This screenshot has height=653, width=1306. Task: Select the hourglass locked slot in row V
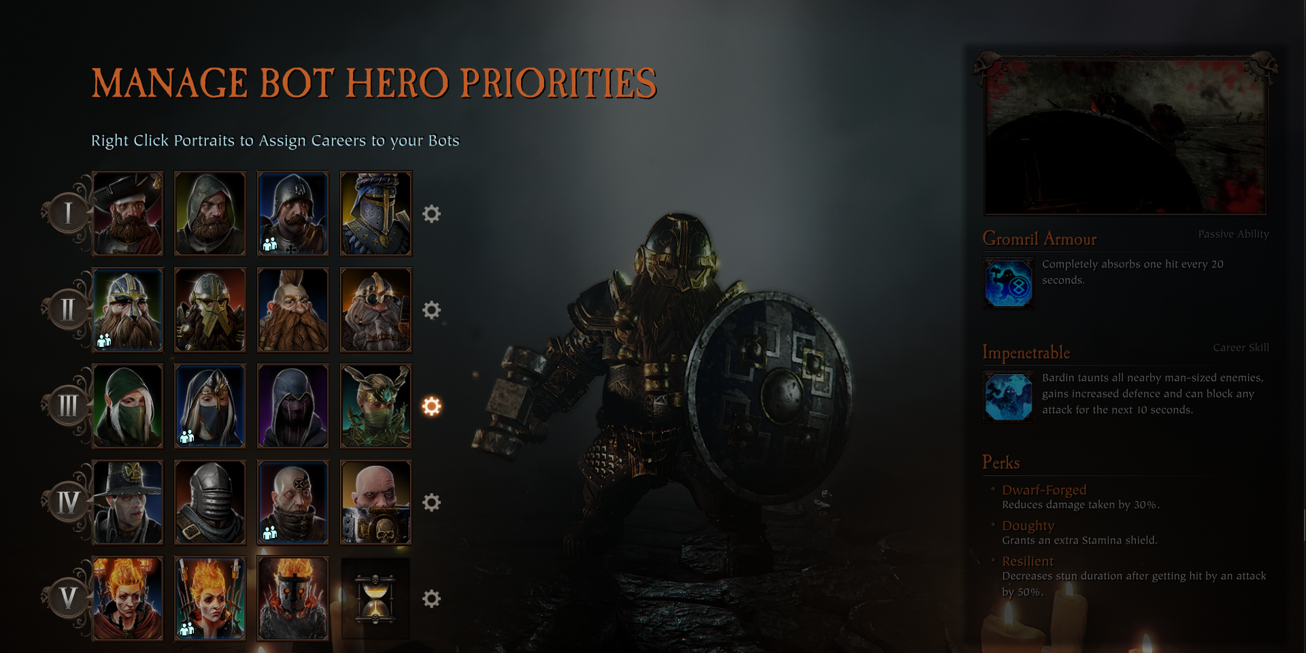[x=375, y=599]
